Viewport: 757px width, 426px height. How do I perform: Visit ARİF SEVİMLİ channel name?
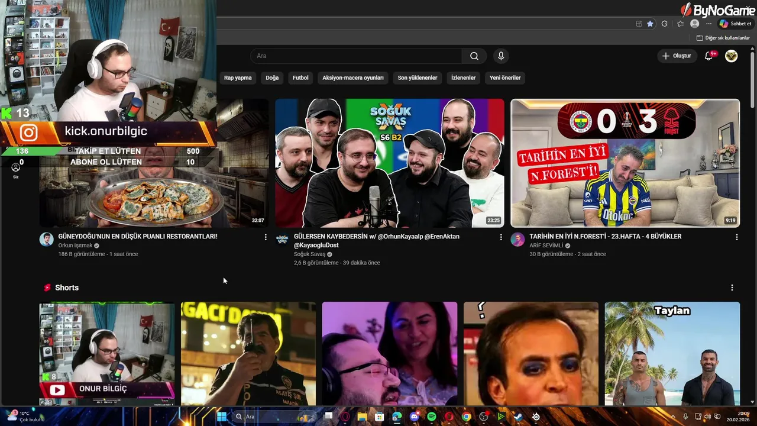[x=546, y=246]
